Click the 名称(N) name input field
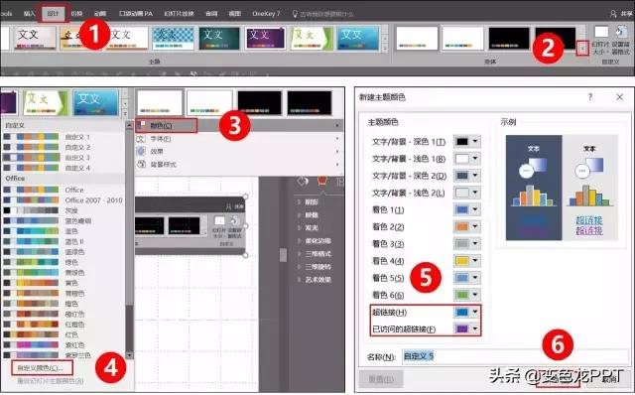This screenshot has height=395, width=635. point(515,356)
